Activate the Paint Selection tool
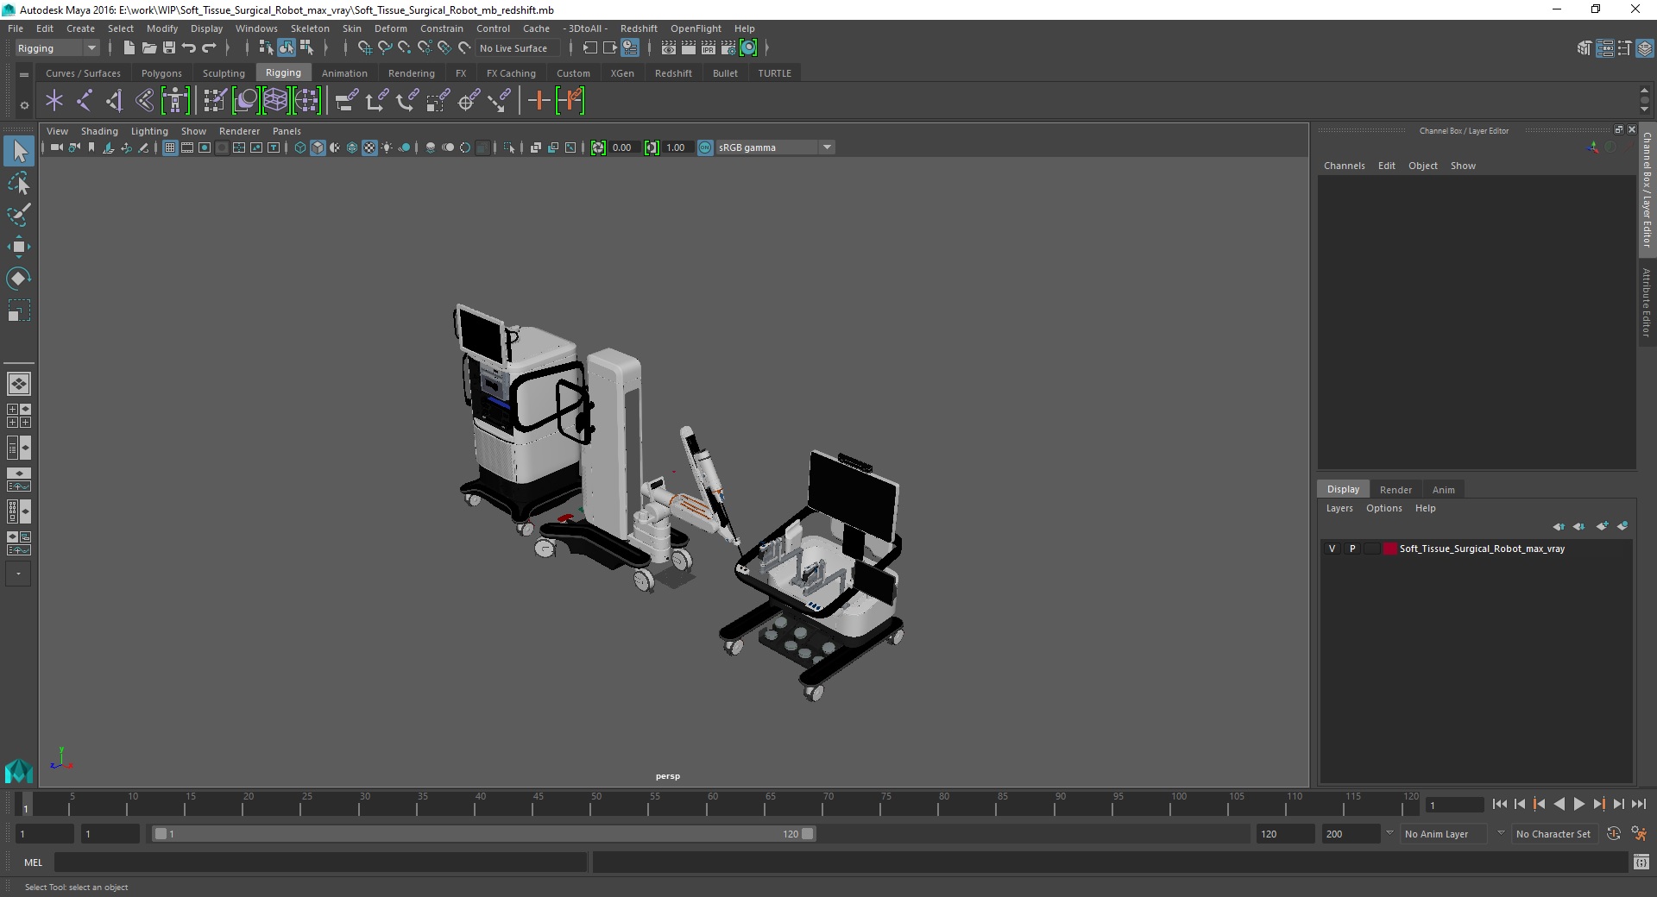Viewport: 1657px width, 897px height. pos(18,215)
